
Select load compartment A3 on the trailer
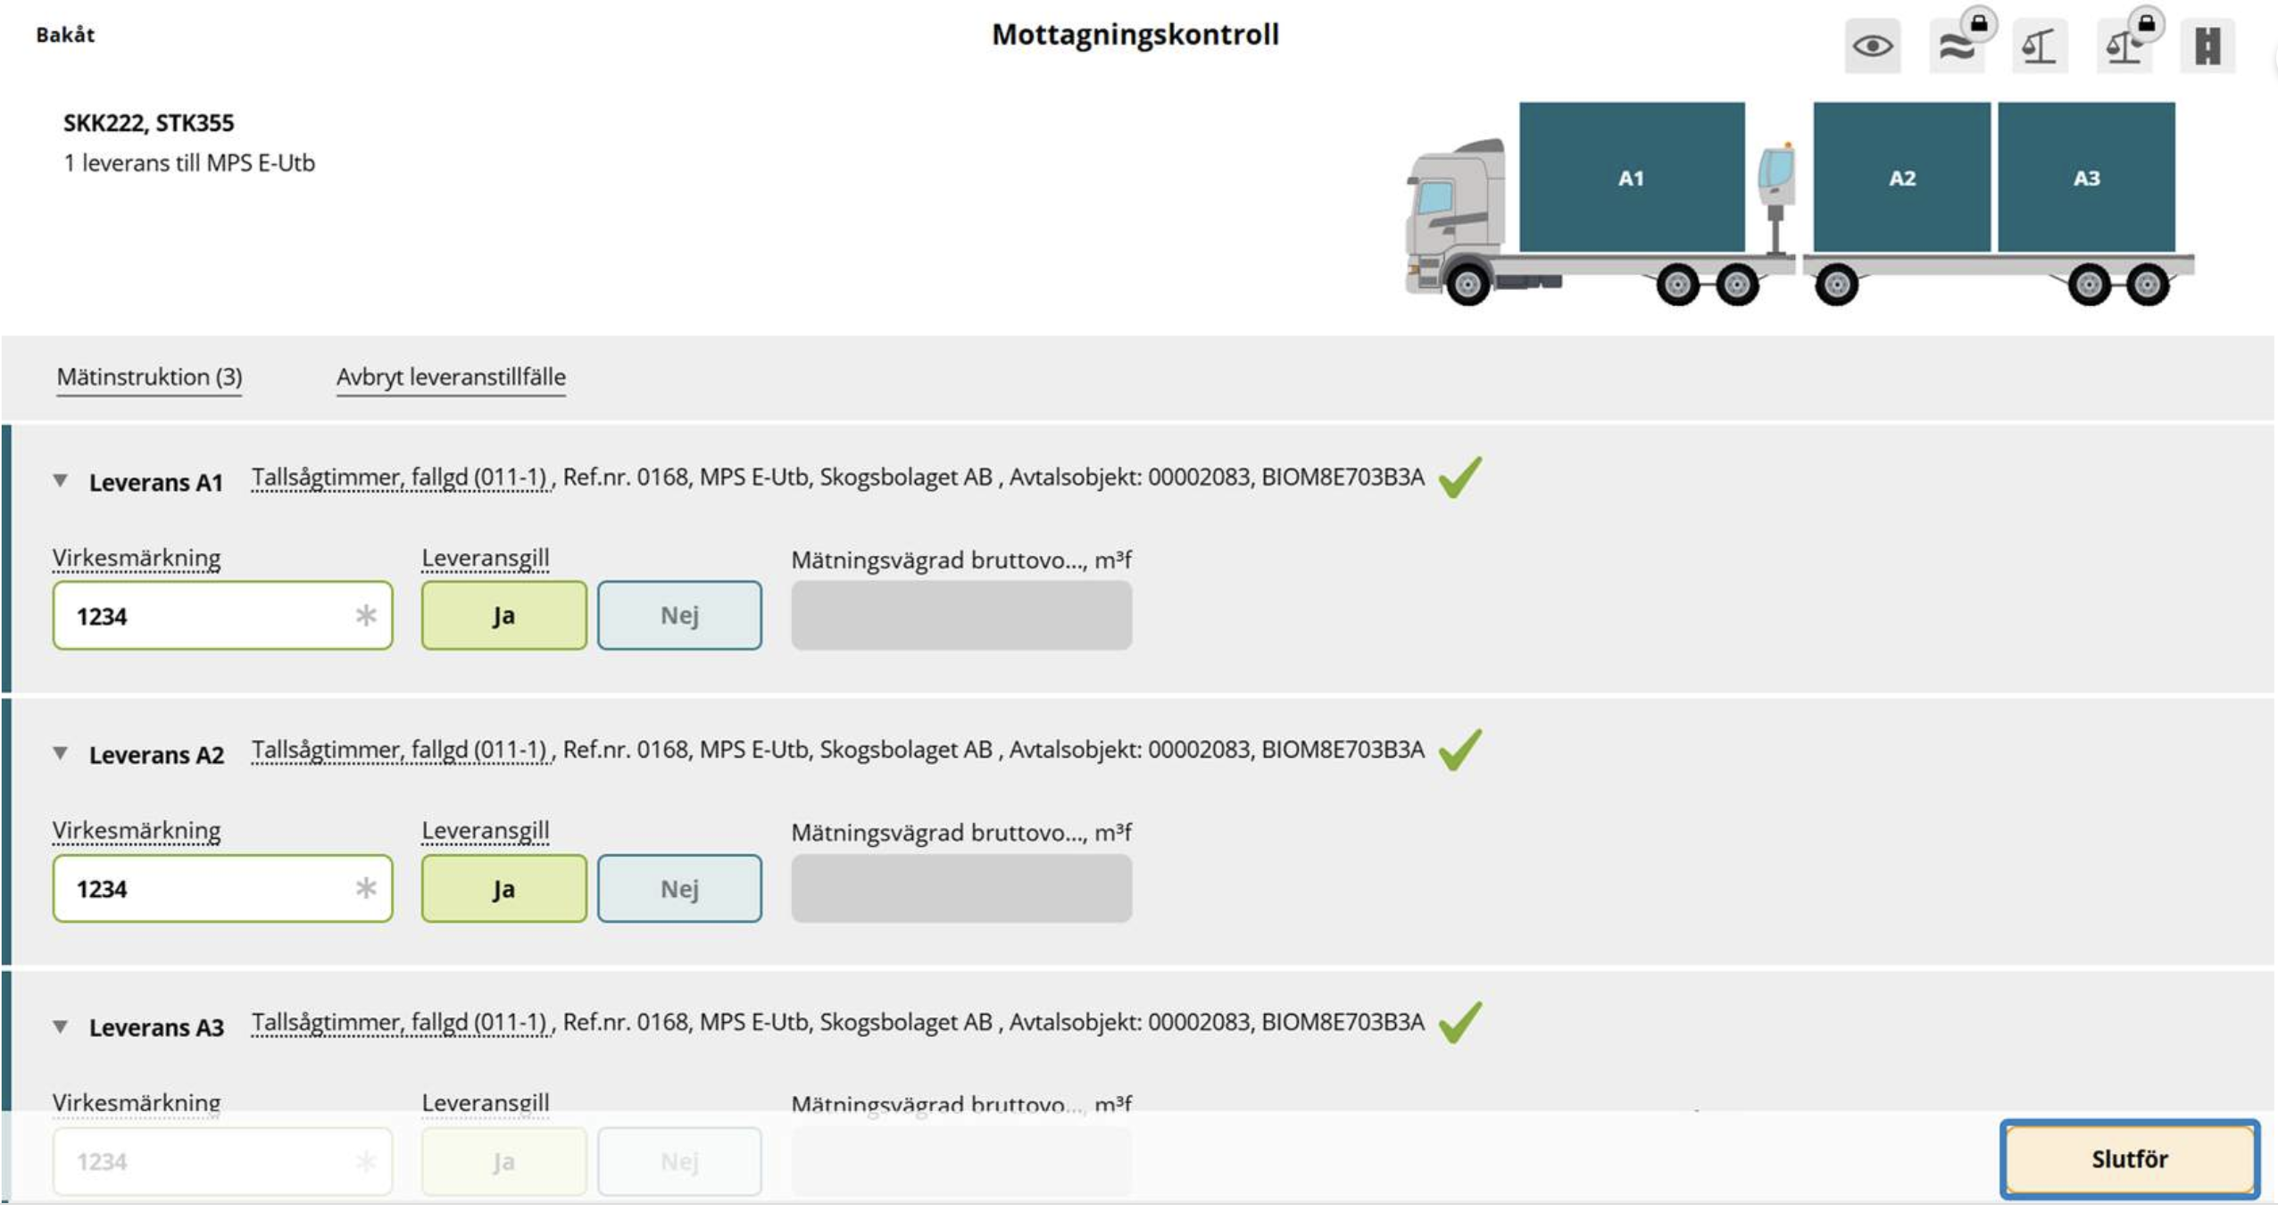2086,177
